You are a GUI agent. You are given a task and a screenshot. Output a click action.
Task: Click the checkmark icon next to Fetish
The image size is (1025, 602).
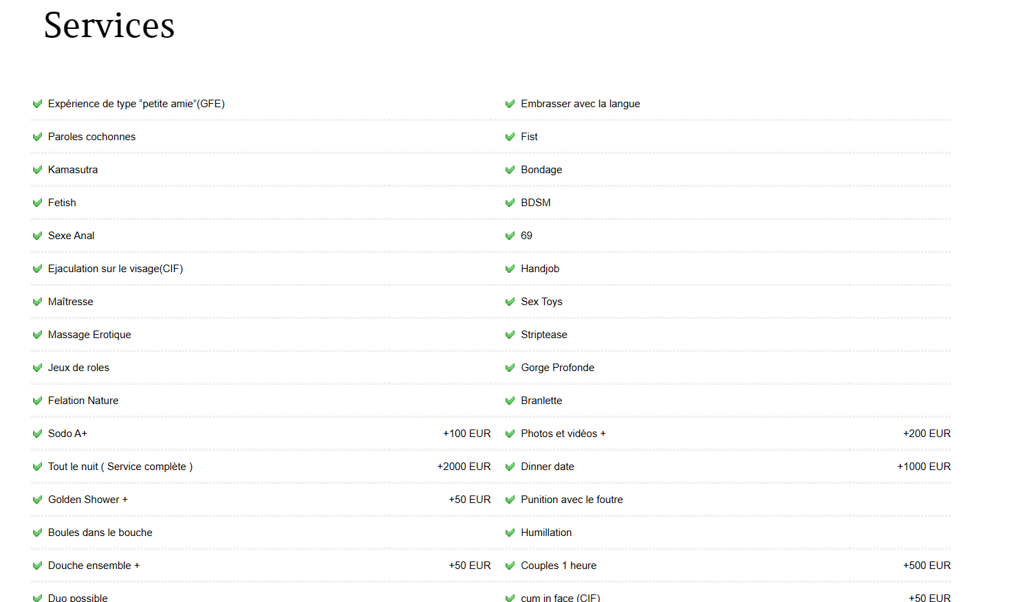(38, 203)
